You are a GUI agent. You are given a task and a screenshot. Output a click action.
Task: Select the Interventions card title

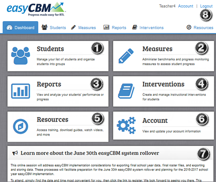click(x=163, y=84)
